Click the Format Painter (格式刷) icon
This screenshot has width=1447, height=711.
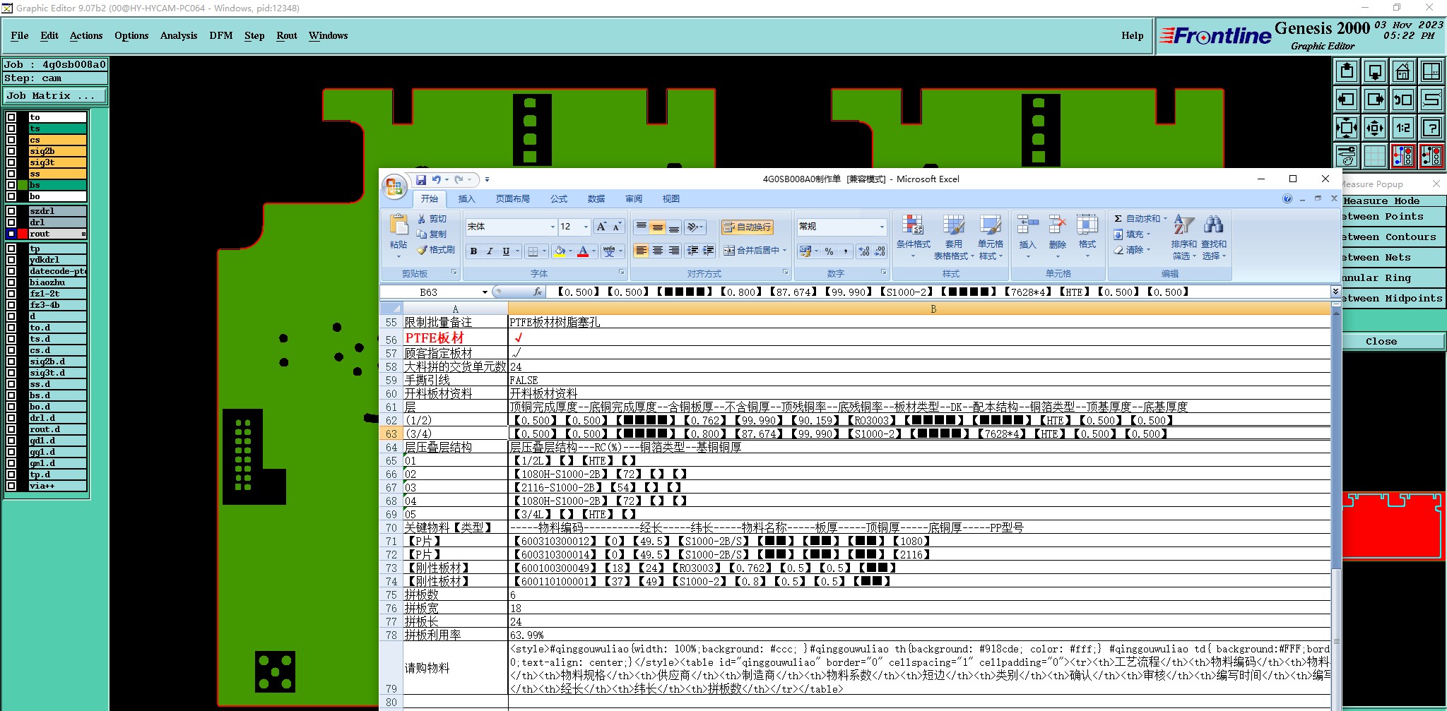tap(436, 250)
